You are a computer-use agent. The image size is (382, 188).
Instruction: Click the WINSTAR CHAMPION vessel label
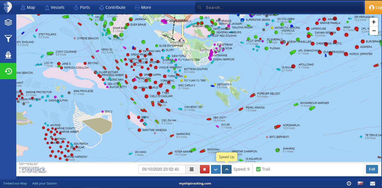[x=244, y=152]
